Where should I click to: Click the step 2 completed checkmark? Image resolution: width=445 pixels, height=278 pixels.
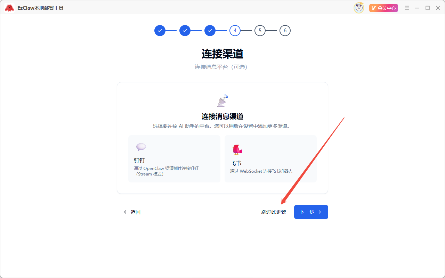pos(185,31)
